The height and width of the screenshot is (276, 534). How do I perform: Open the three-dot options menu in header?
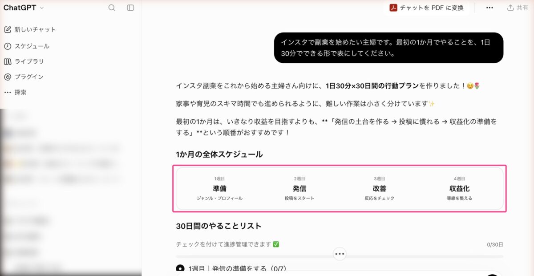(x=489, y=8)
